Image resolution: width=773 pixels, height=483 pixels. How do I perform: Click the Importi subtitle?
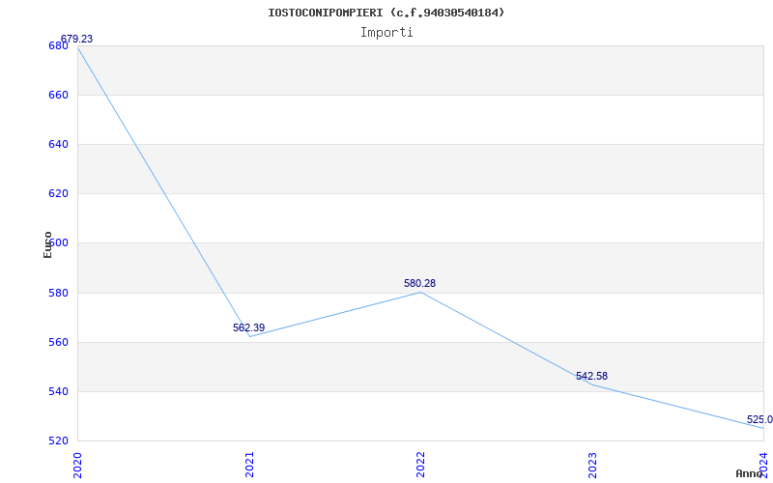tap(386, 32)
